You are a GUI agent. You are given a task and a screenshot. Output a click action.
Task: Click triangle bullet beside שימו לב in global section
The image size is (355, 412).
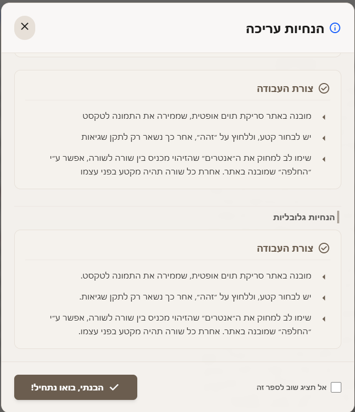323,318
